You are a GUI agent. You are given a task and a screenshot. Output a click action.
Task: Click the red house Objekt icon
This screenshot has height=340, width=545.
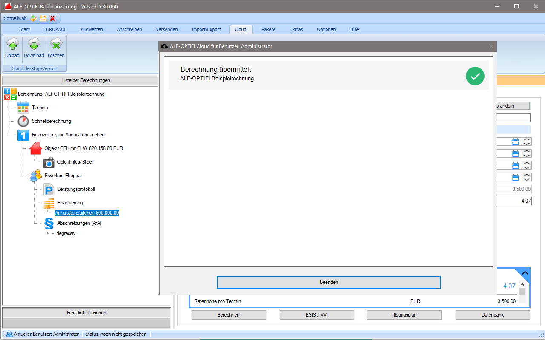click(36, 148)
